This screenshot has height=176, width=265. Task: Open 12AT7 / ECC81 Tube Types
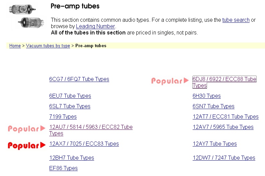click(x=225, y=117)
